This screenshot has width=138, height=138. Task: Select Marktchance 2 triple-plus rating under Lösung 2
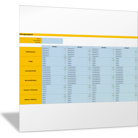pos(90,51)
